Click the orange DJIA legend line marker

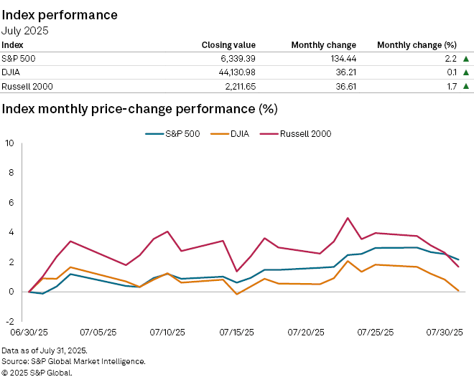[220, 133]
